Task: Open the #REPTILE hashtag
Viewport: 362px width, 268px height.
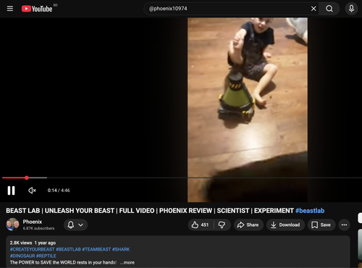Action: click(x=46, y=256)
